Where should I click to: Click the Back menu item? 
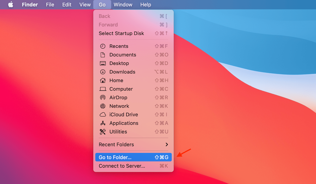point(133,16)
